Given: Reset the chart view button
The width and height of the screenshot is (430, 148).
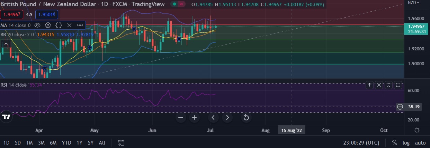Looking at the screenshot, I should pyautogui.click(x=246, y=118).
